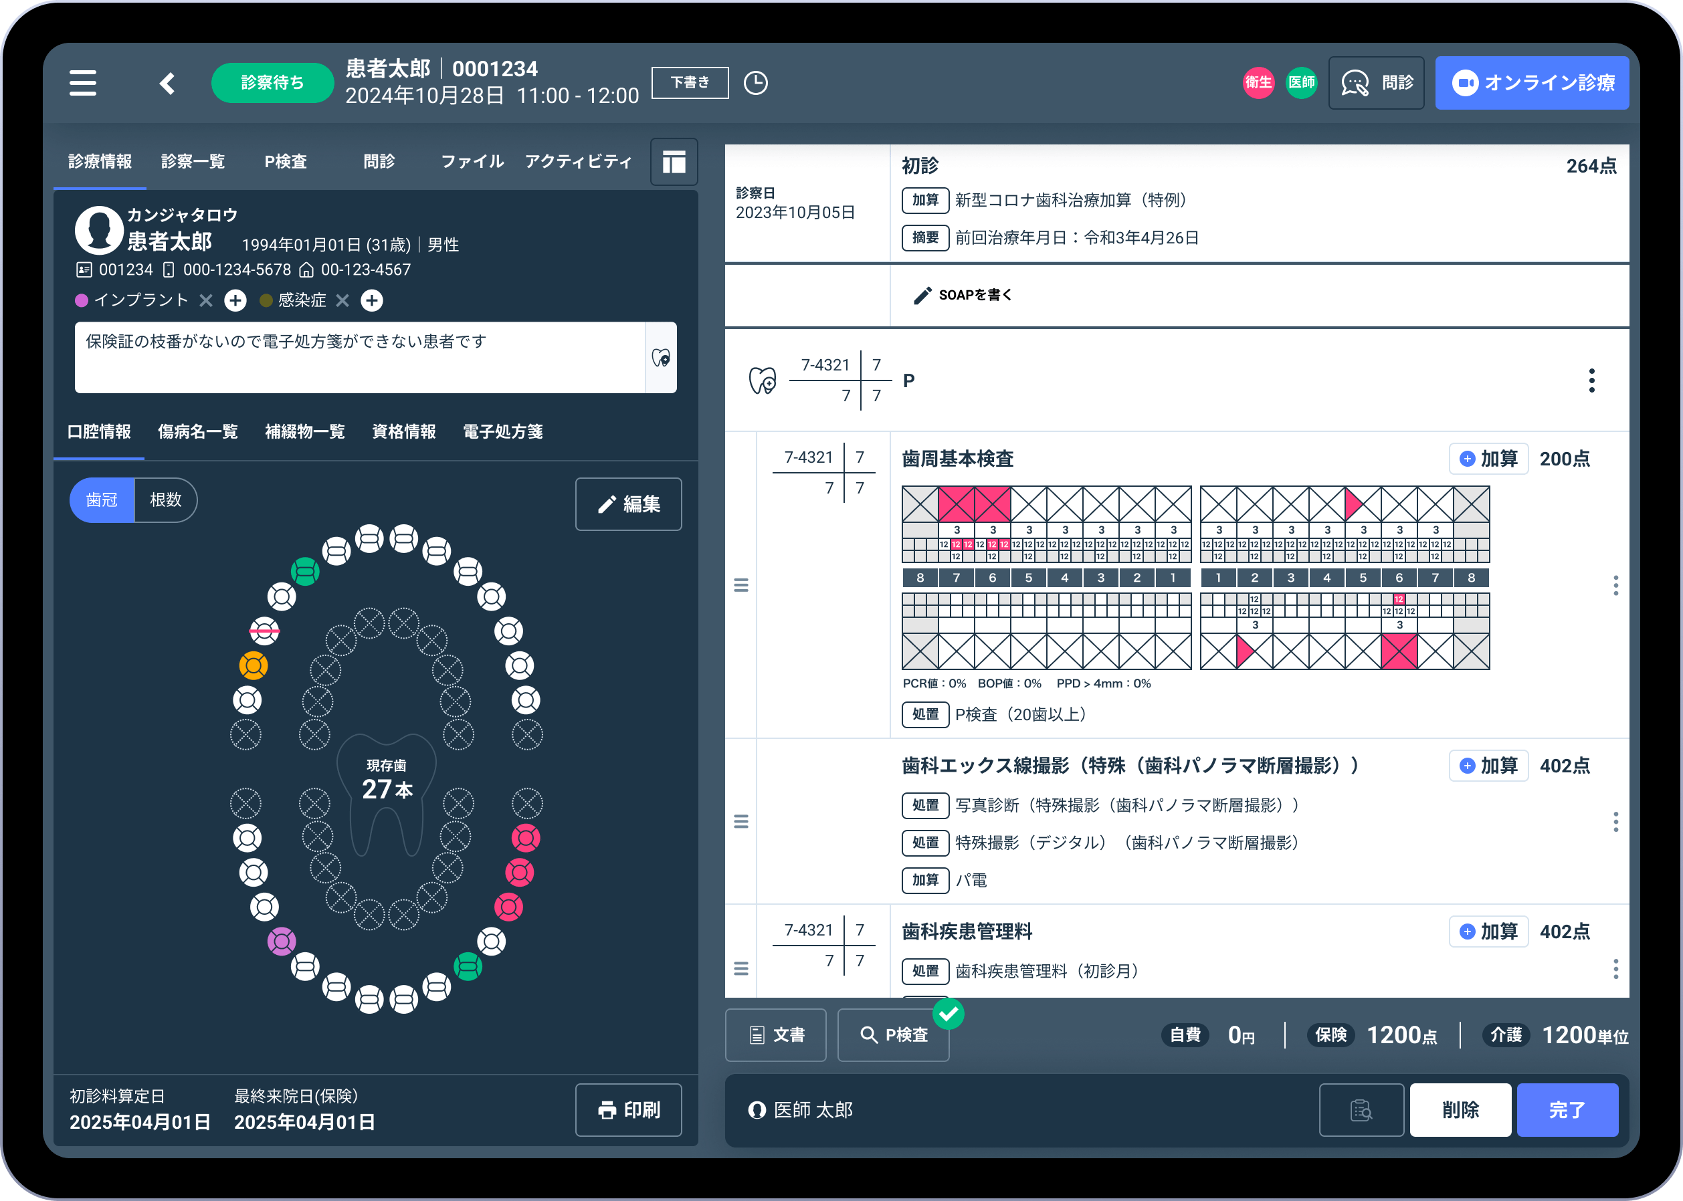Open the hamburger navigation menu
Image resolution: width=1683 pixels, height=1201 pixels.
(x=83, y=83)
